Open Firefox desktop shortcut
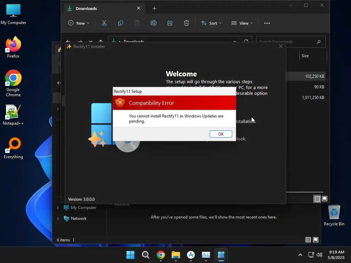The height and width of the screenshot is (263, 351). 13,47
